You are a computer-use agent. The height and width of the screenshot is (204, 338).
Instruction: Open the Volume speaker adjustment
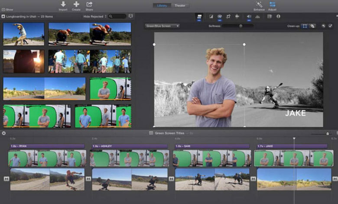[x=249, y=16]
